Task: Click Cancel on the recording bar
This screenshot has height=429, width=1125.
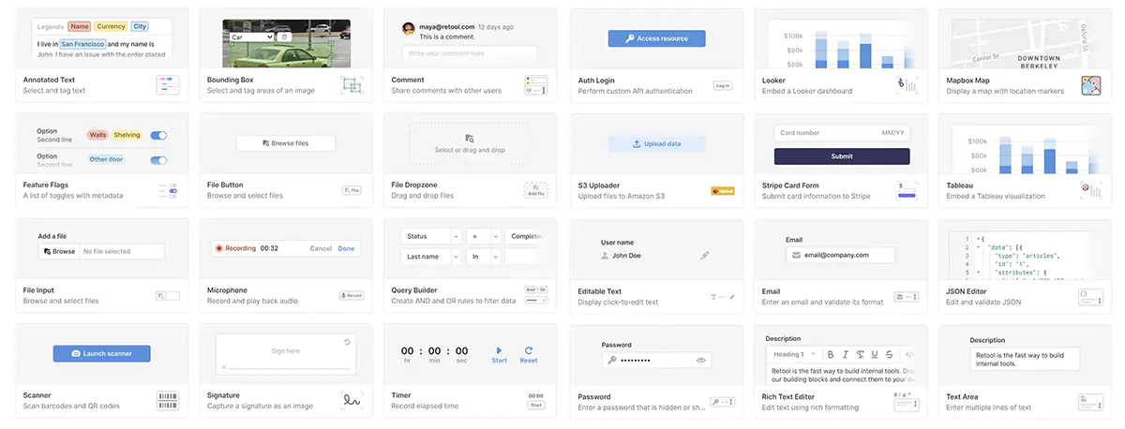Action: click(x=321, y=248)
